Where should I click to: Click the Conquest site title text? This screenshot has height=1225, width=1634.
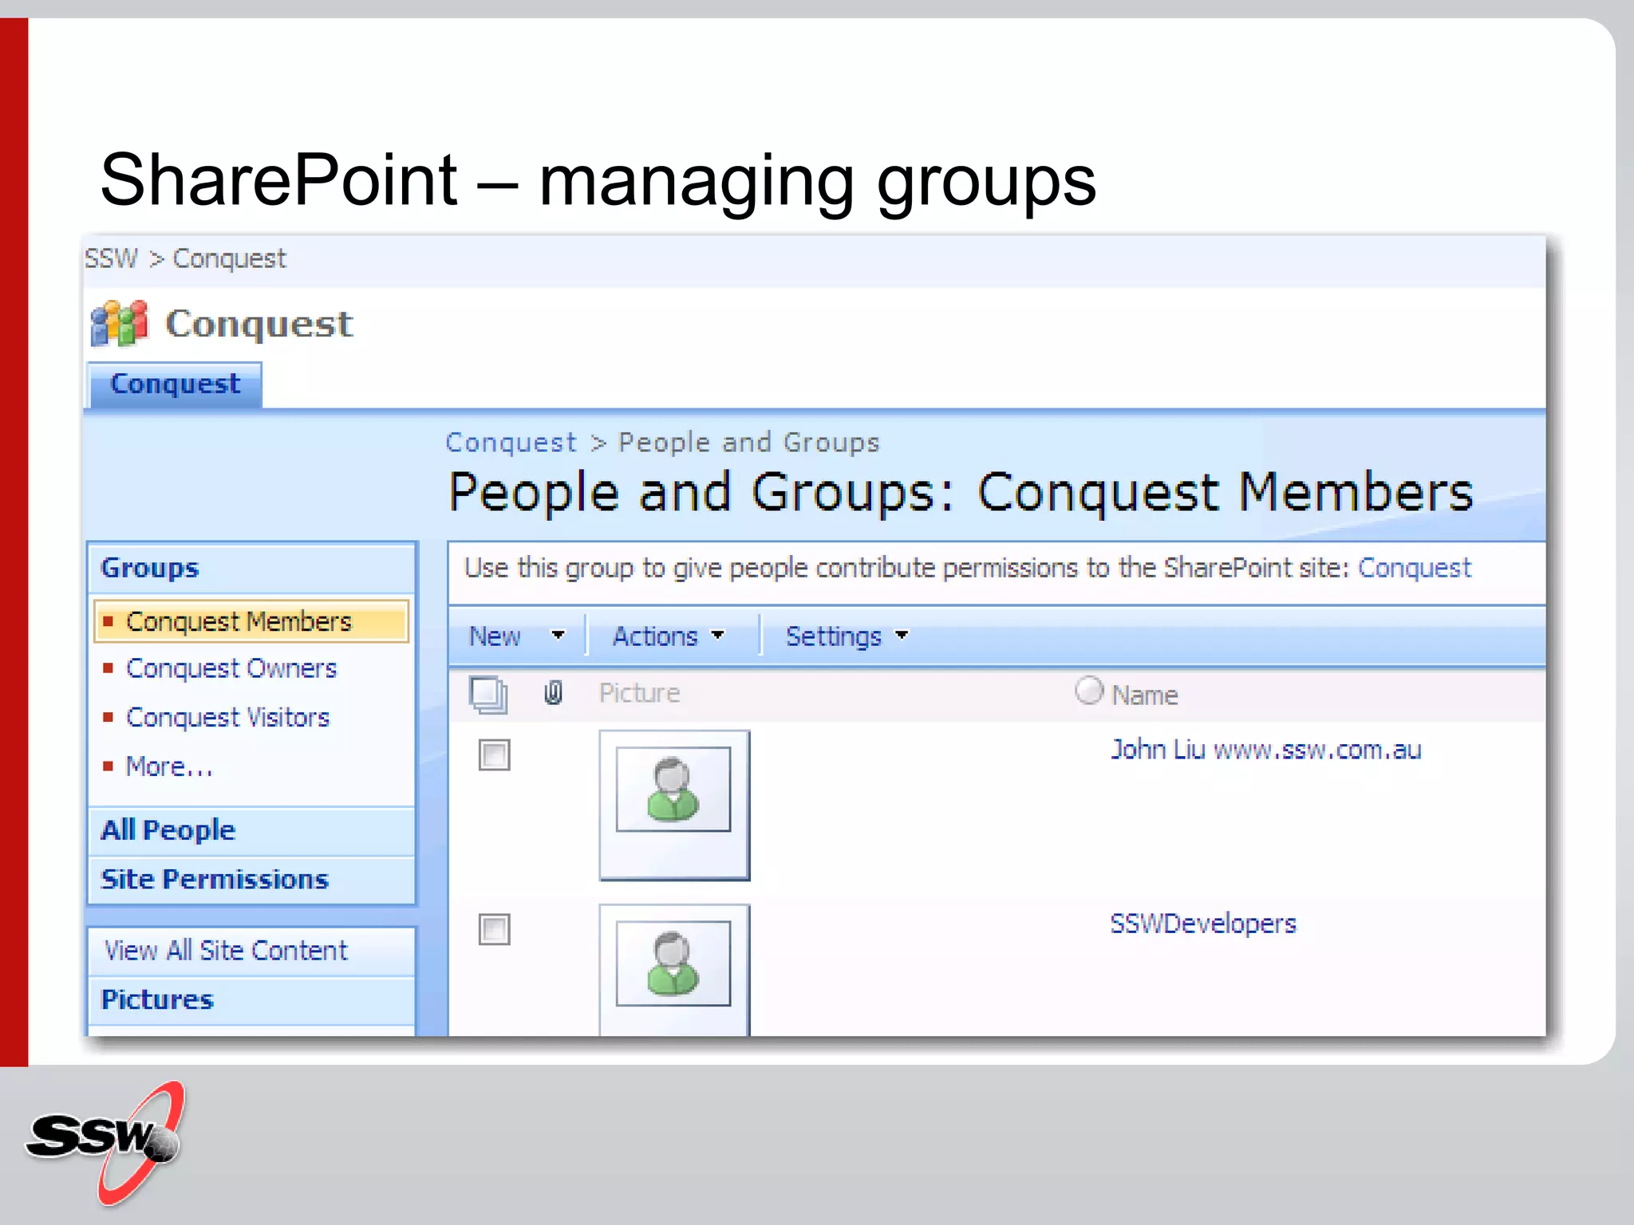[259, 324]
